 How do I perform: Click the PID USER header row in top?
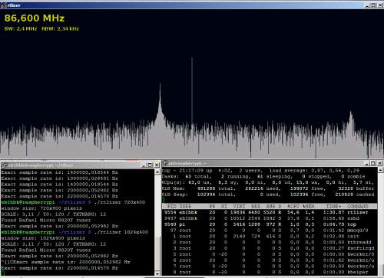pyautogui.click(x=270, y=206)
